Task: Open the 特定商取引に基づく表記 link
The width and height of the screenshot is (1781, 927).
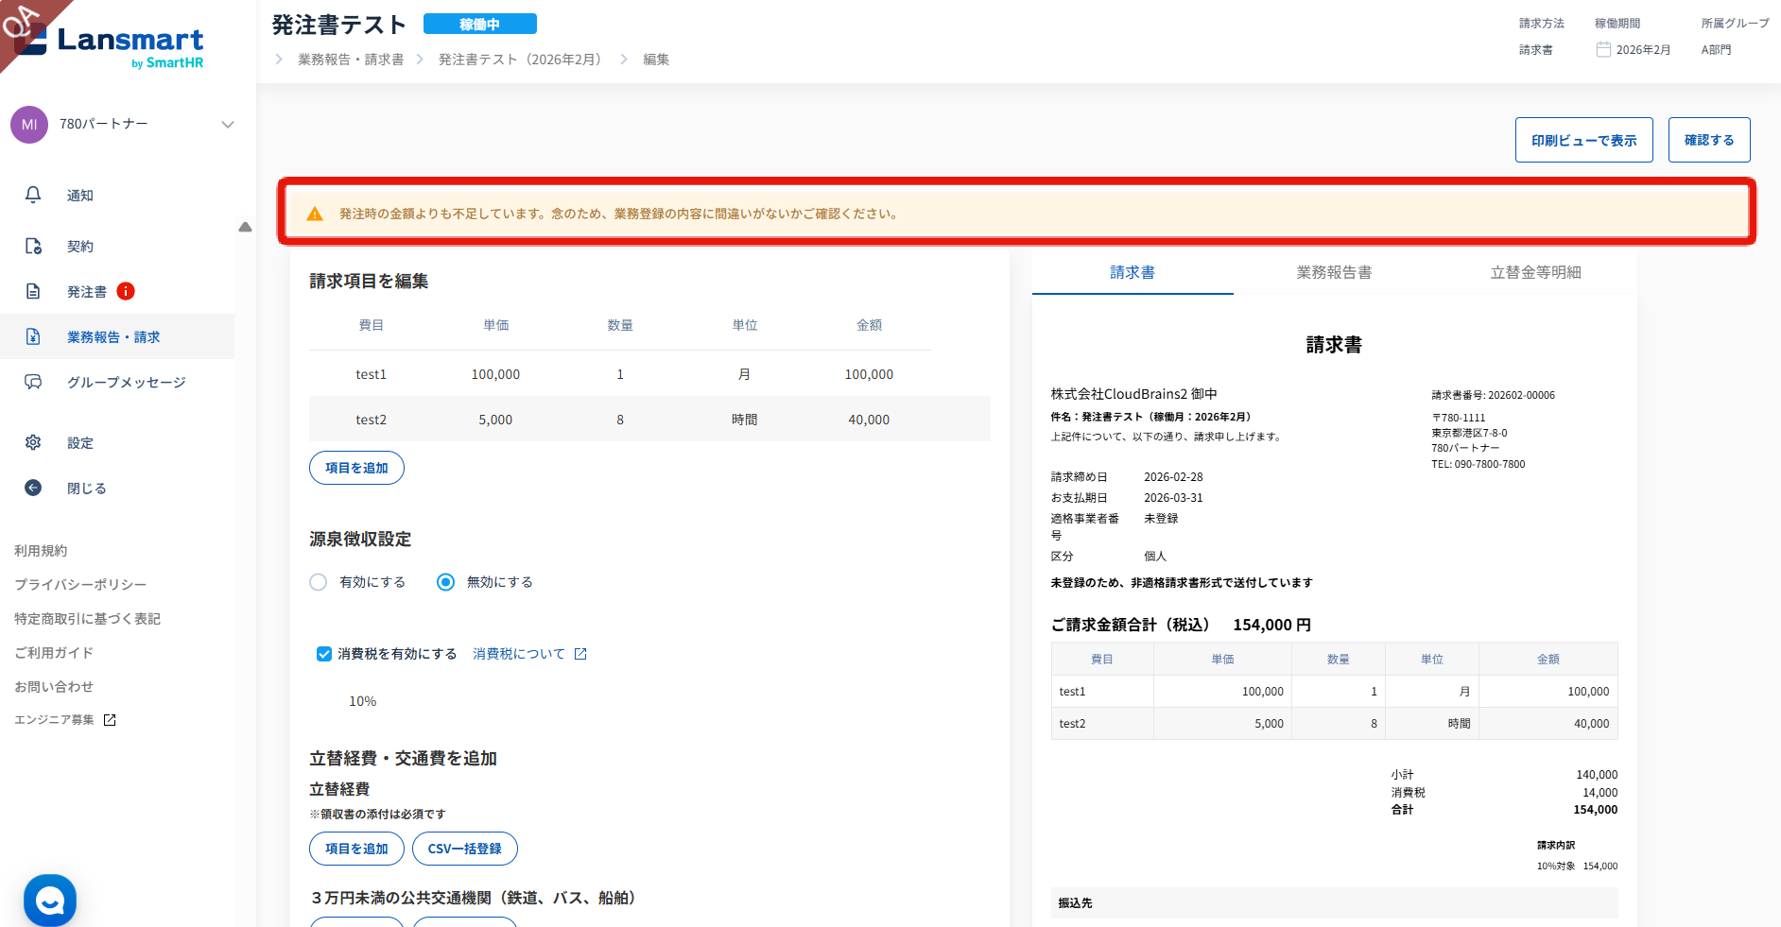Action: (x=87, y=619)
